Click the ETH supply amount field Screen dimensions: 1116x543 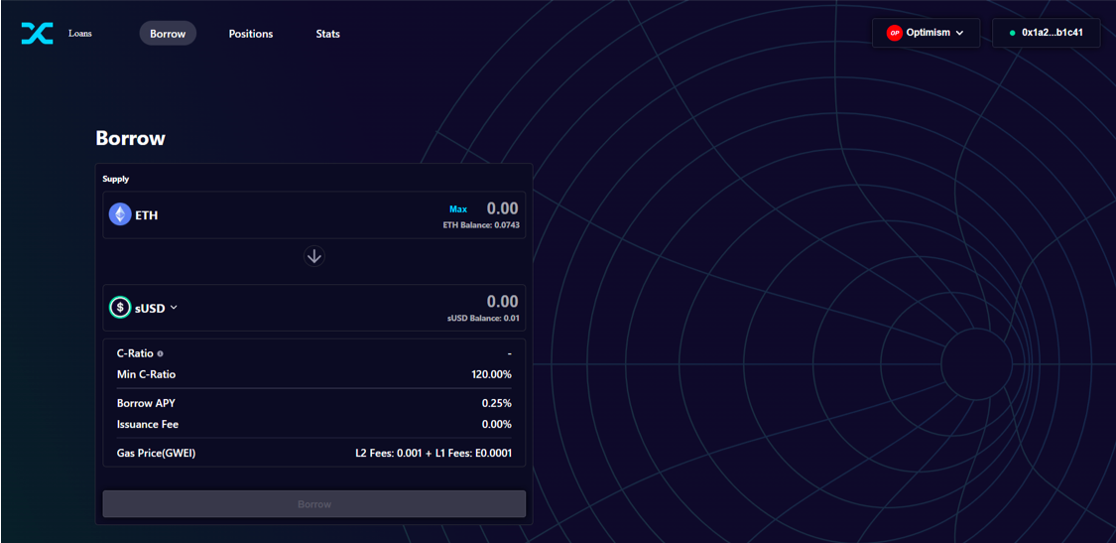coord(503,208)
